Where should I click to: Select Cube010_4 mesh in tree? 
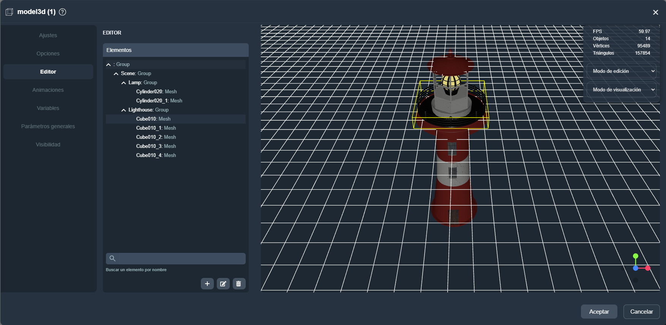tap(156, 155)
